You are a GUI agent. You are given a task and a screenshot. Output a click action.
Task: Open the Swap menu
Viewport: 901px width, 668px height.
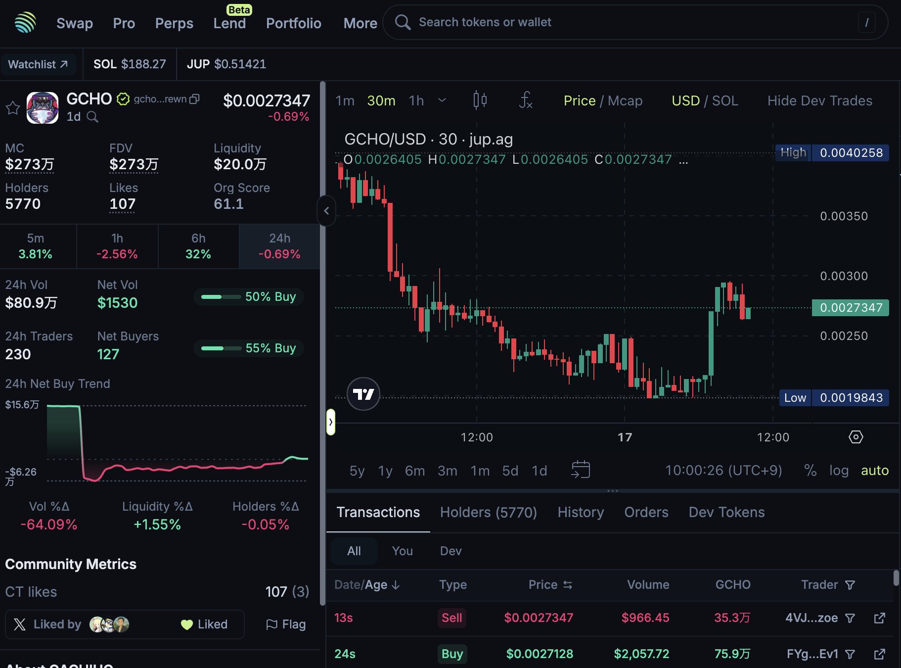[x=75, y=23]
